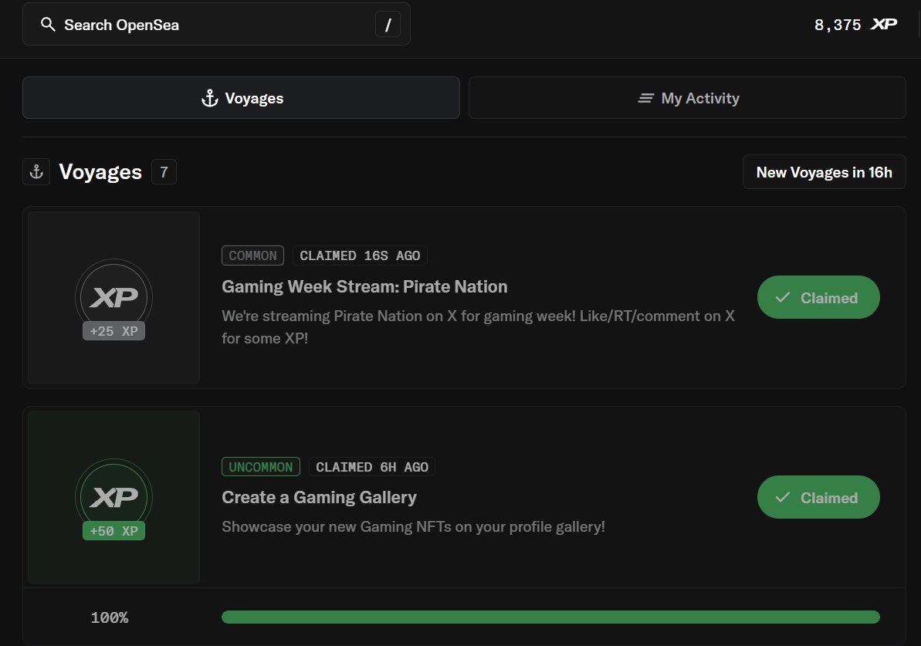Click the slash shortcut key badge
Viewport: 921px width, 646px height.
(x=388, y=25)
